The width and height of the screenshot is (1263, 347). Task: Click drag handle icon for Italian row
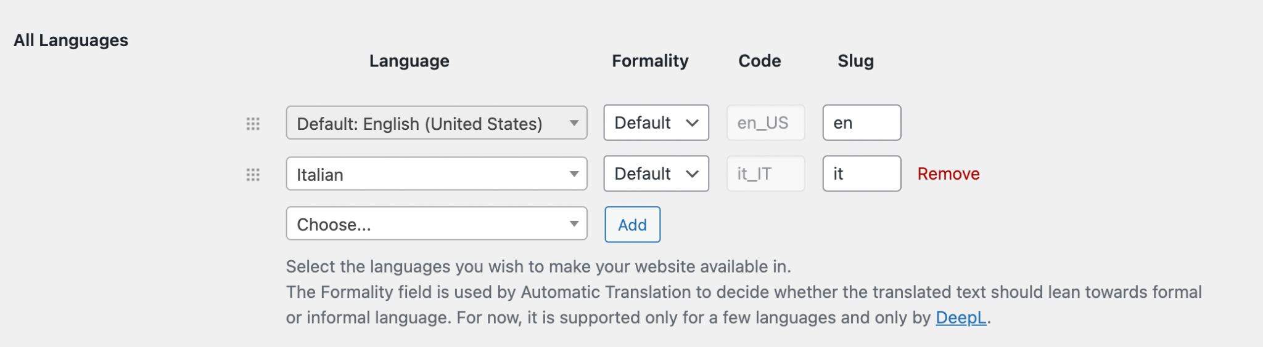(253, 175)
